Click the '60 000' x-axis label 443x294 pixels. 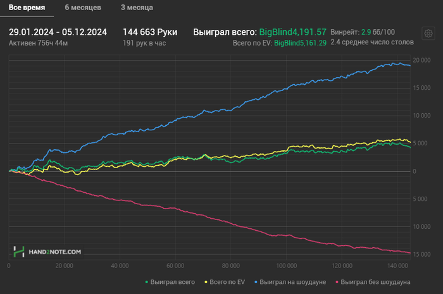[x=175, y=266]
